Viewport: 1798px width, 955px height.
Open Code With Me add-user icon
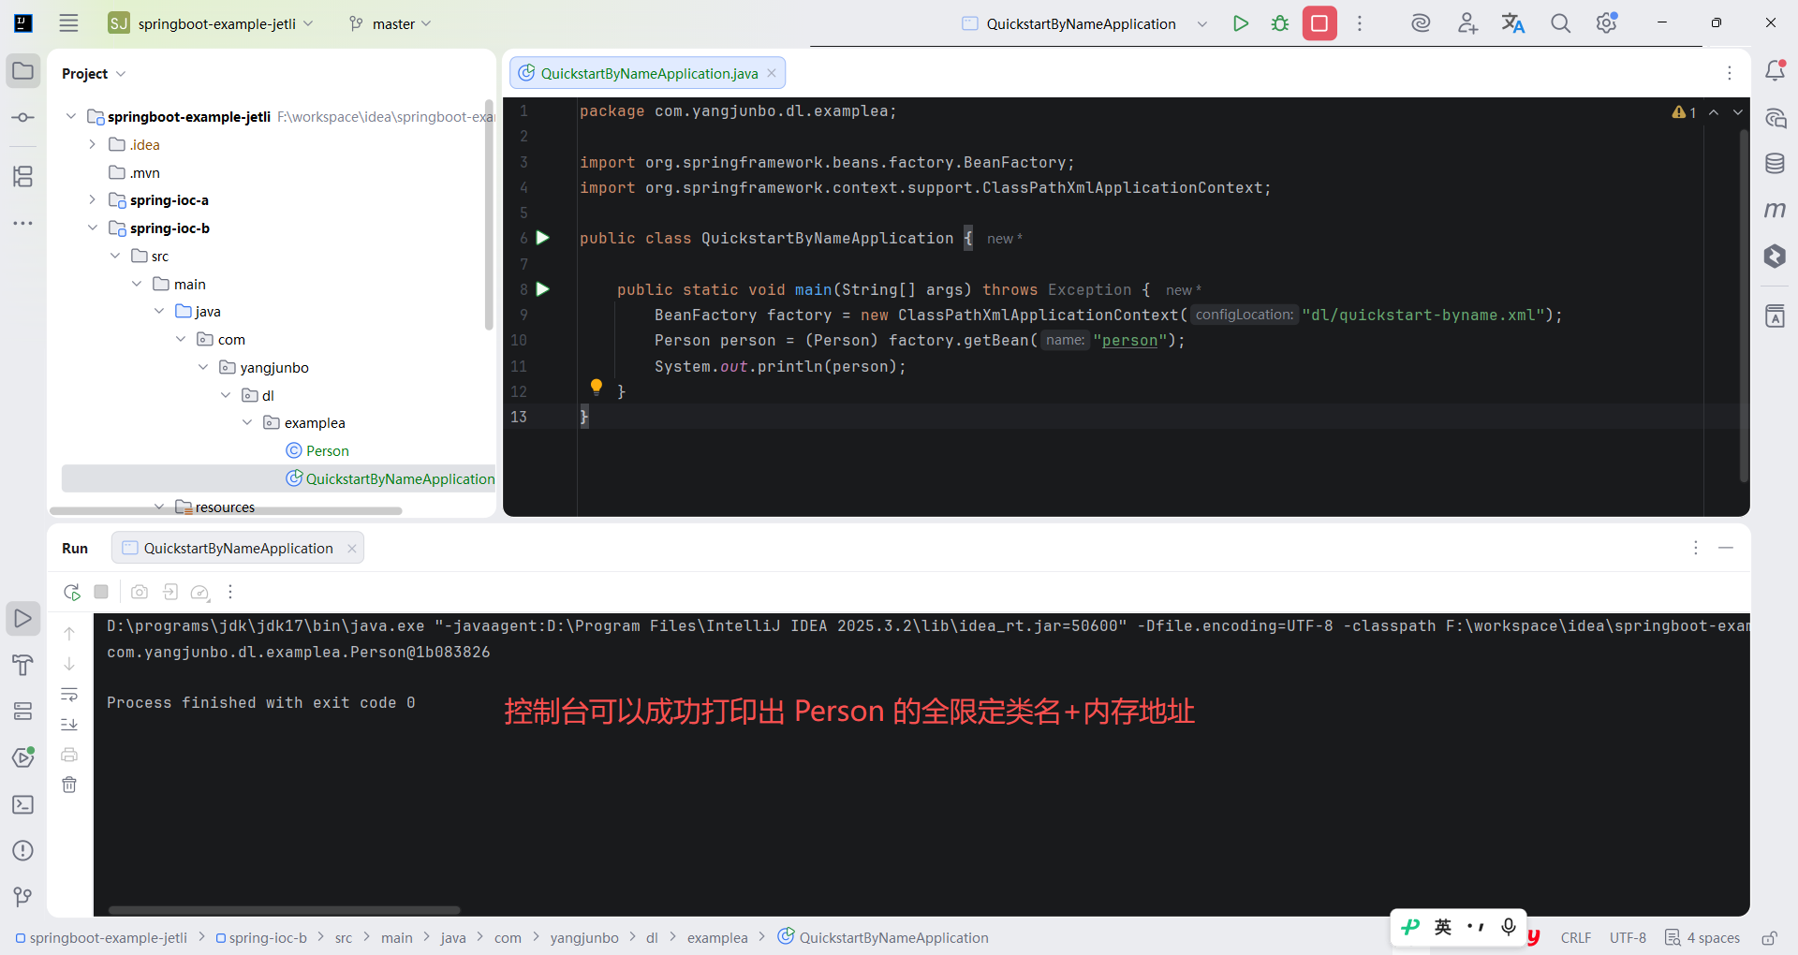(1467, 23)
